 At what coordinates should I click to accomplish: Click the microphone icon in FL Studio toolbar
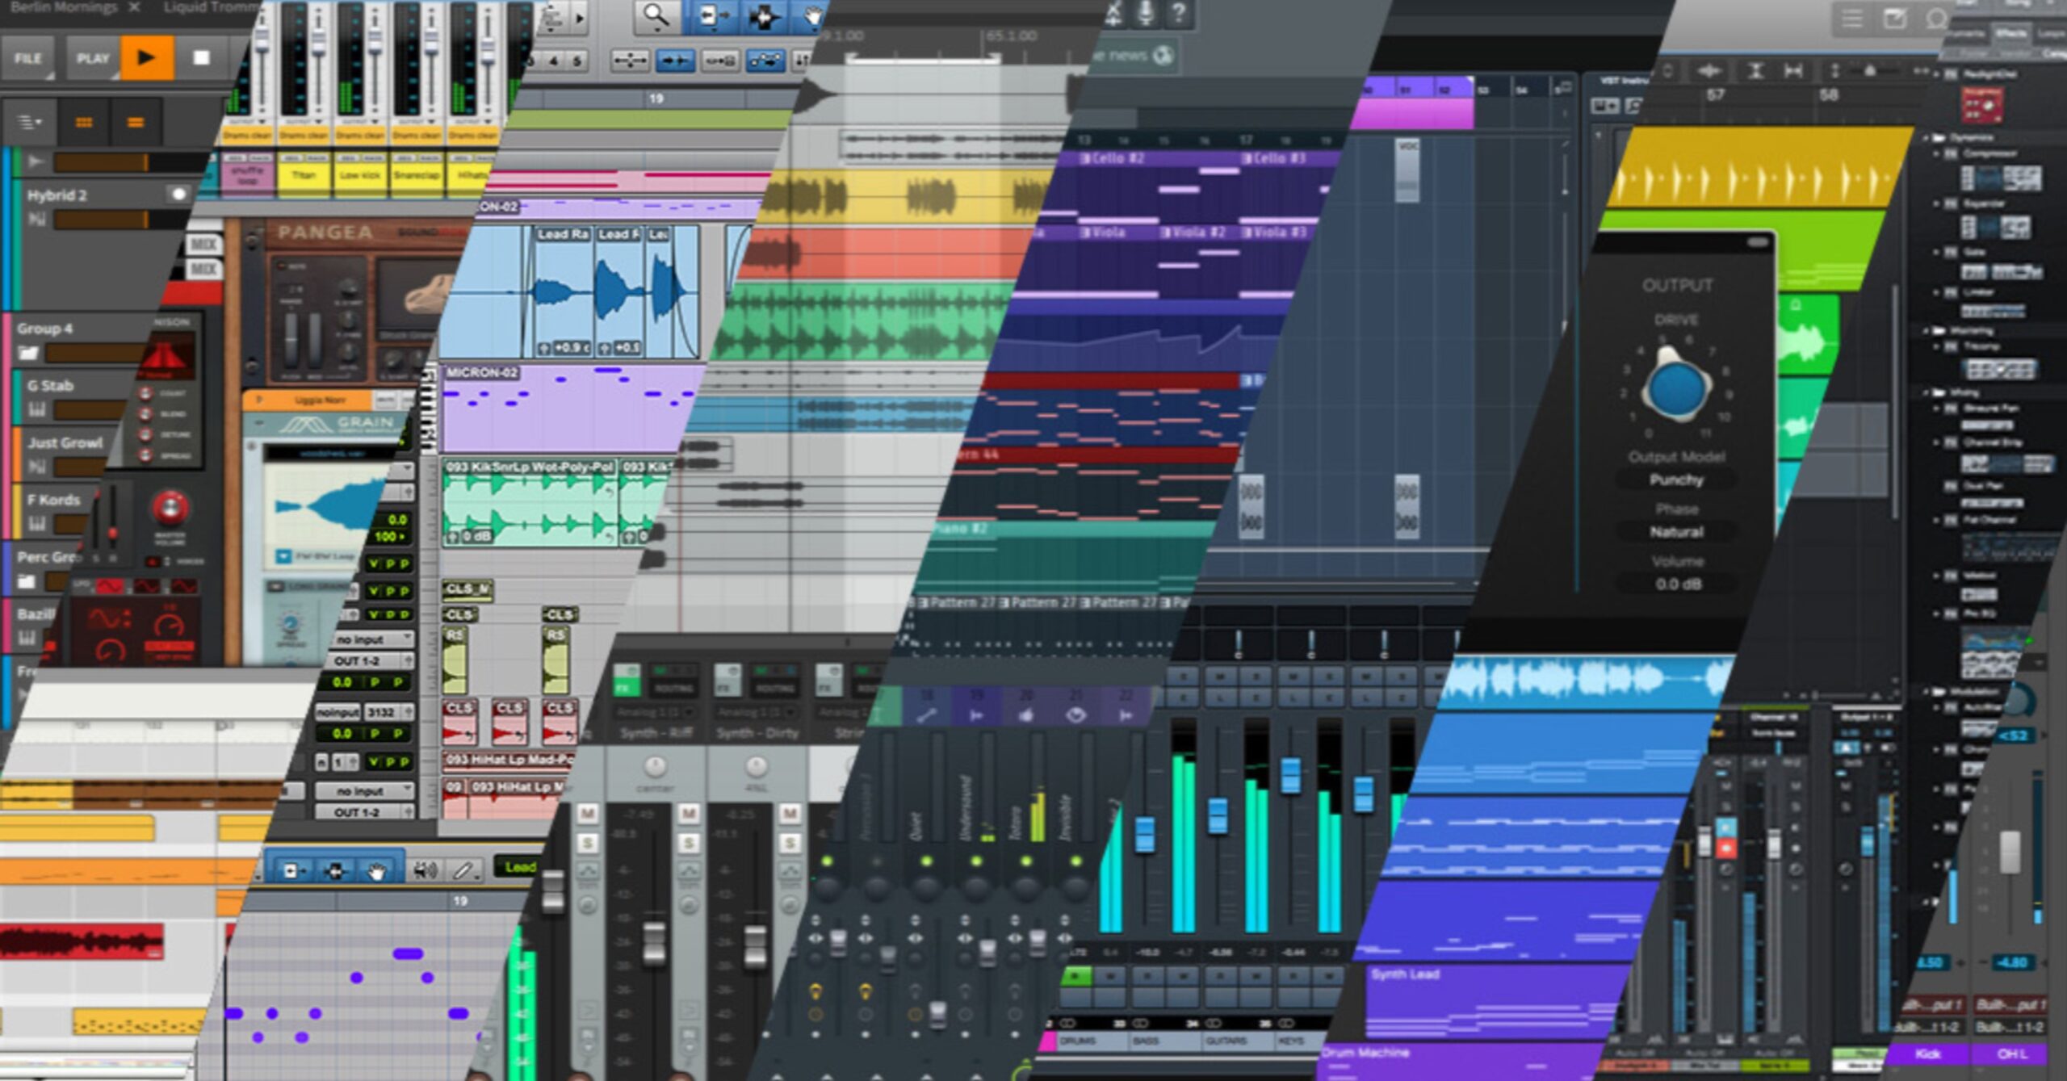(x=1145, y=12)
